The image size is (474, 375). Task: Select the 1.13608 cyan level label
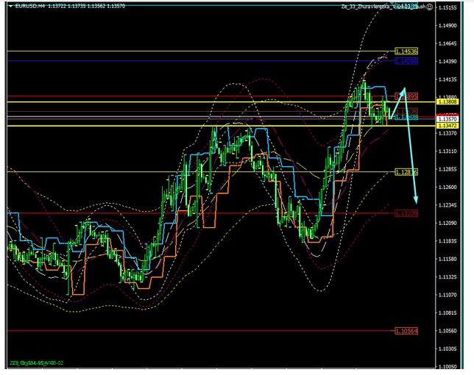(x=407, y=117)
